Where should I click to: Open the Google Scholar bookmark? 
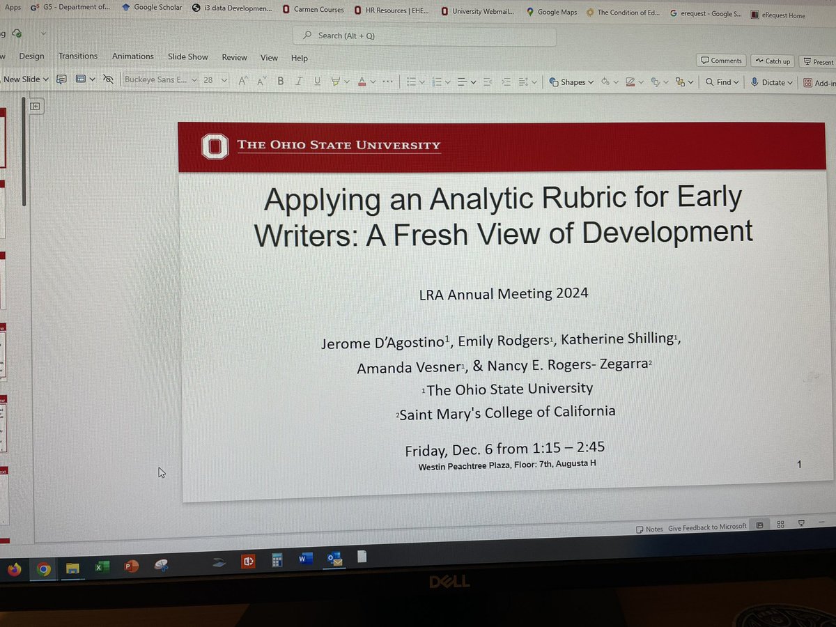[152, 8]
